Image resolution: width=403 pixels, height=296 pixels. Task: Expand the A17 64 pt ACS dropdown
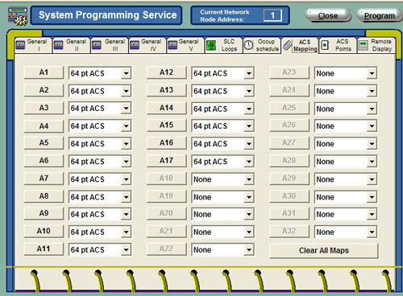coord(248,162)
